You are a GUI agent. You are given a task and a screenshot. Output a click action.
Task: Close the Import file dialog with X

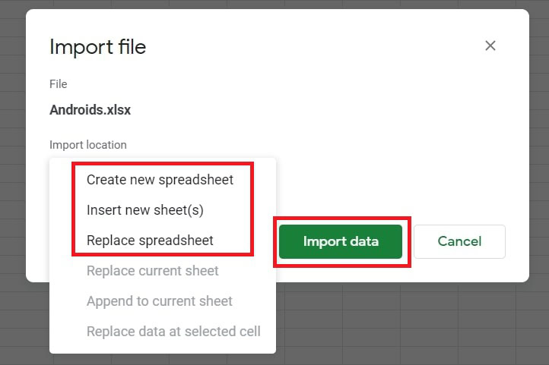(x=490, y=46)
